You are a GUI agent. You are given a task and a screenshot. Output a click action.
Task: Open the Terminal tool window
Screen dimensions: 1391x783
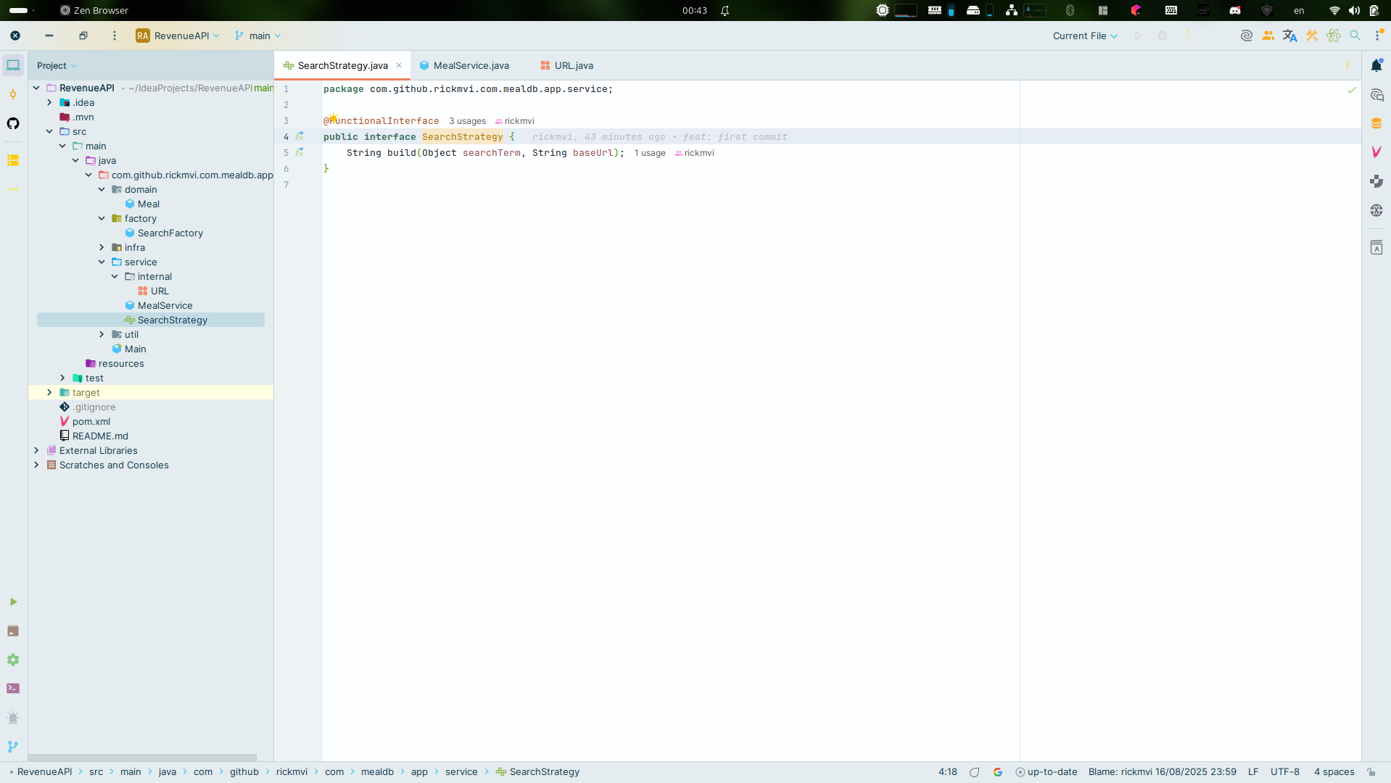click(x=13, y=689)
